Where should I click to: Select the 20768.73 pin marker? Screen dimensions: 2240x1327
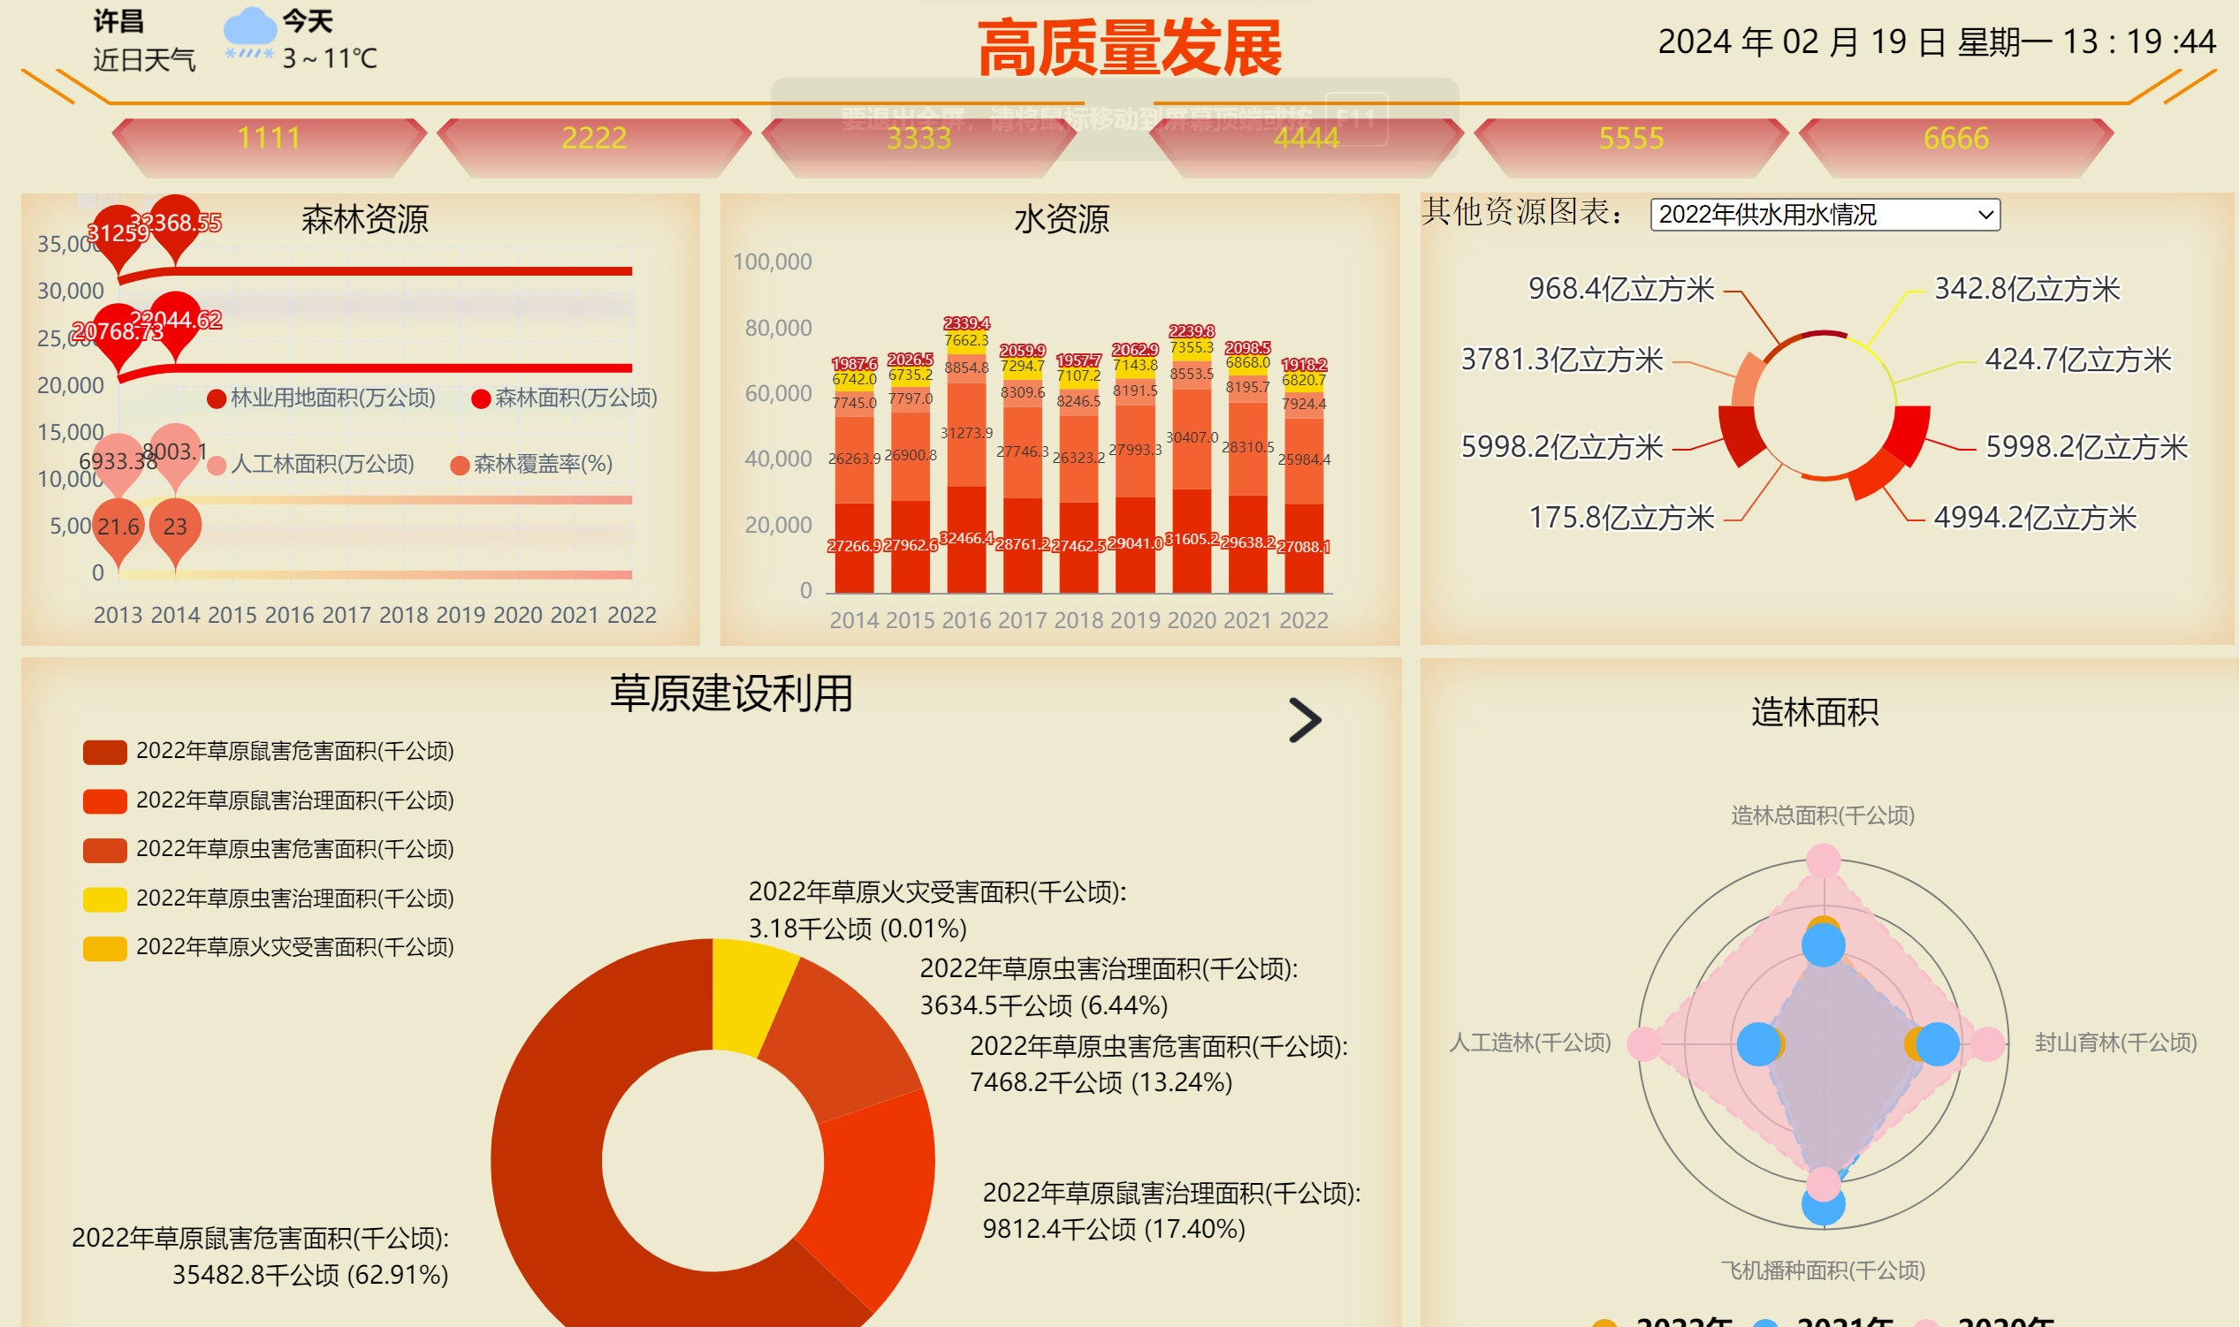click(x=118, y=335)
